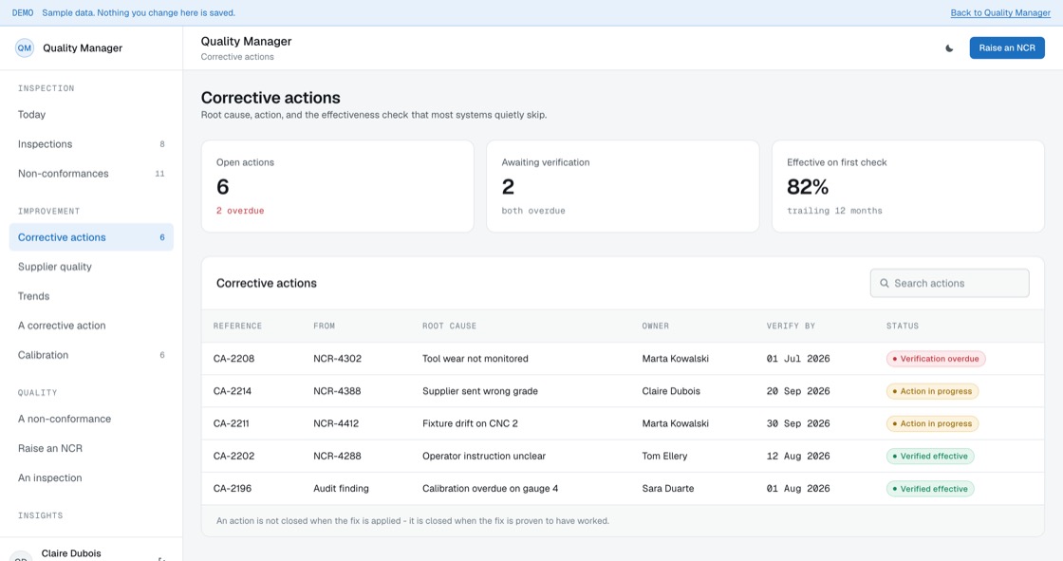Click the Awaiting verification summary card
Viewport: 1063px width, 561px height.
pyautogui.click(x=623, y=187)
